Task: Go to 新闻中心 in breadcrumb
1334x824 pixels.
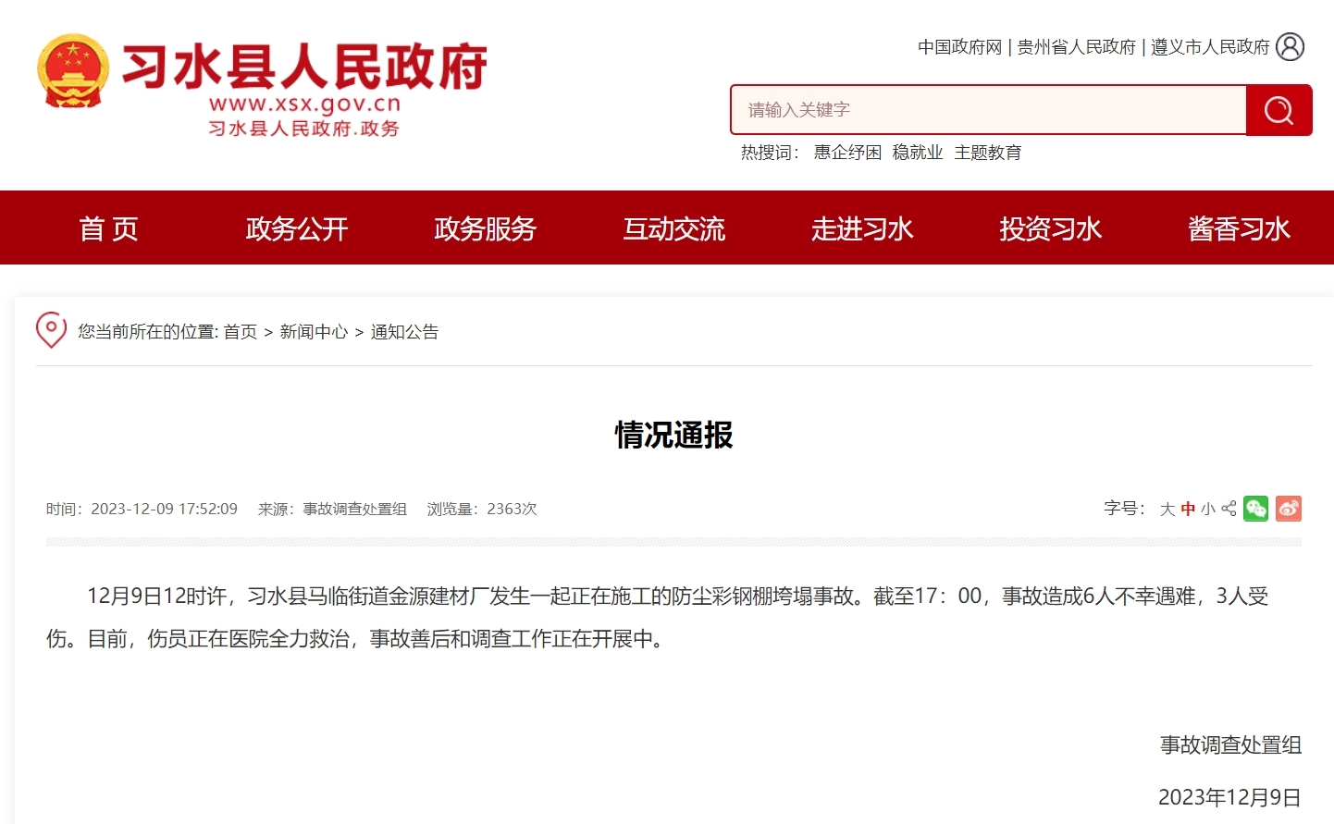Action: [x=314, y=332]
